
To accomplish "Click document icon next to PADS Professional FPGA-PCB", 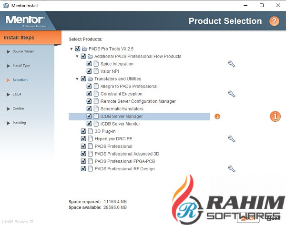I will tap(90, 161).
